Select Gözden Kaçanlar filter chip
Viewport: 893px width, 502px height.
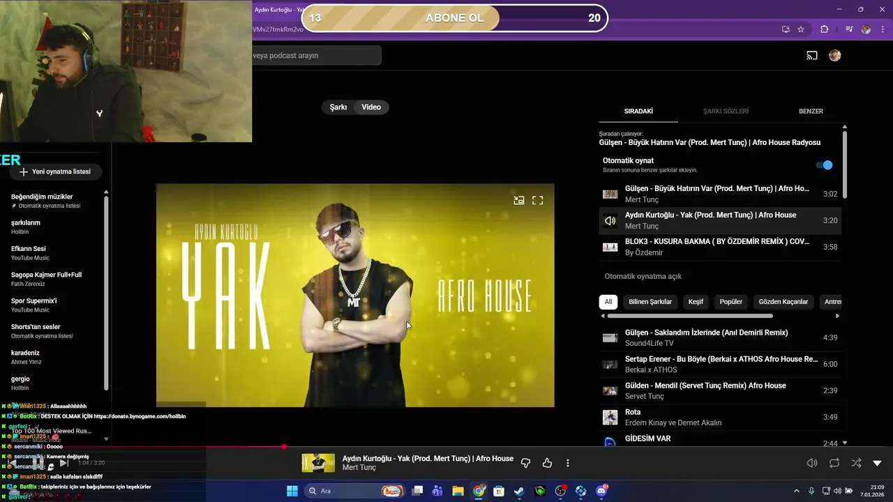click(x=783, y=302)
